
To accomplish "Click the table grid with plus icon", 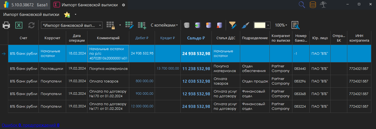I will coord(142,25).
